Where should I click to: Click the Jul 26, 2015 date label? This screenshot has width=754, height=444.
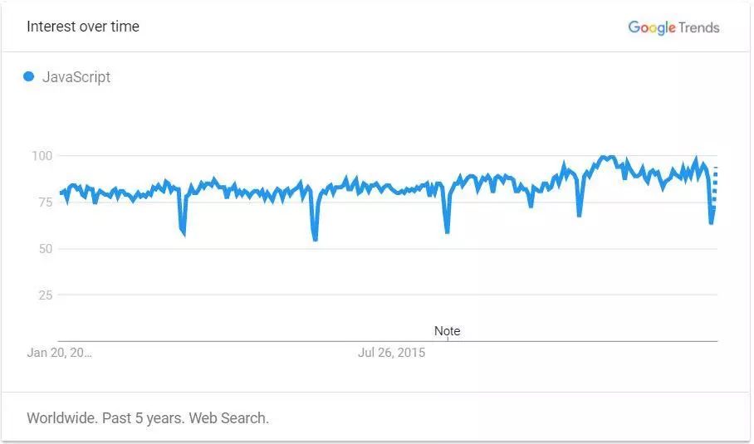(391, 353)
